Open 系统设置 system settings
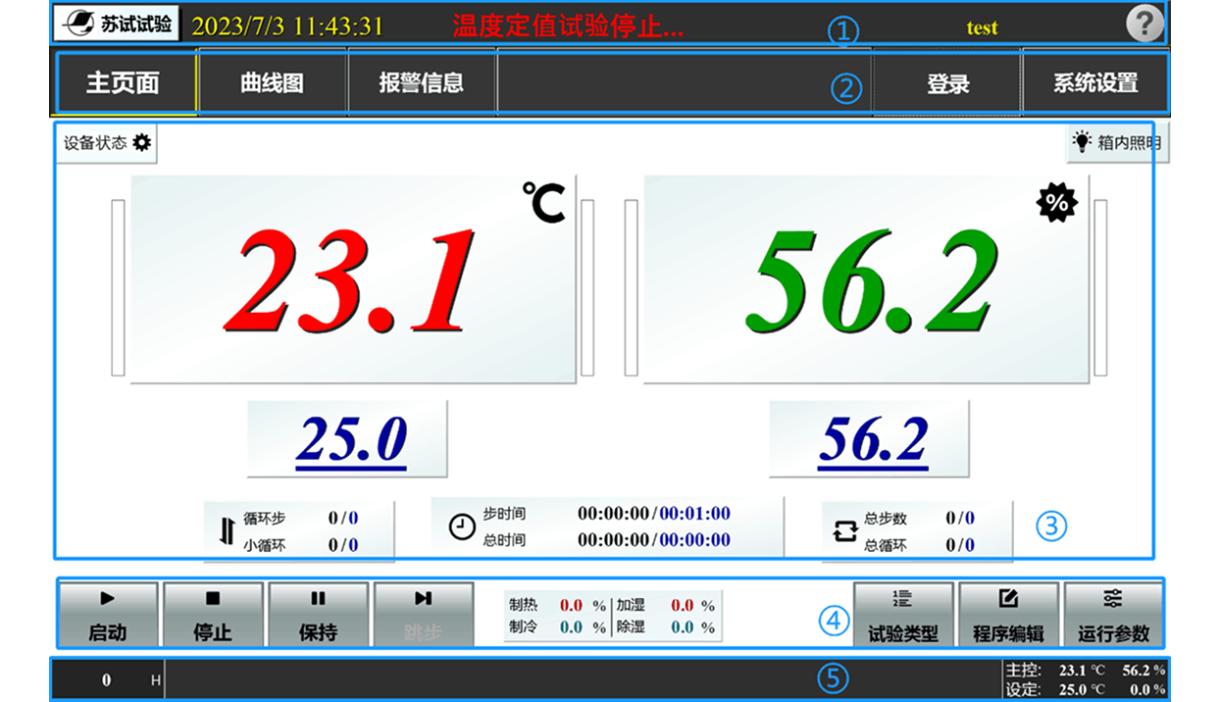 (x=1095, y=83)
